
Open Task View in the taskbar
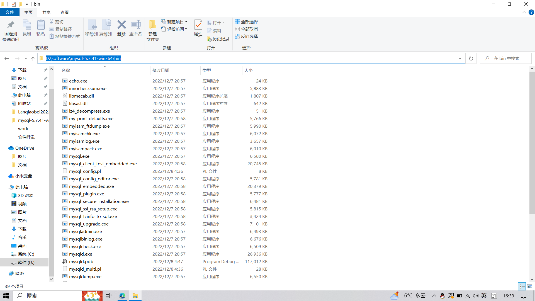tap(109, 296)
